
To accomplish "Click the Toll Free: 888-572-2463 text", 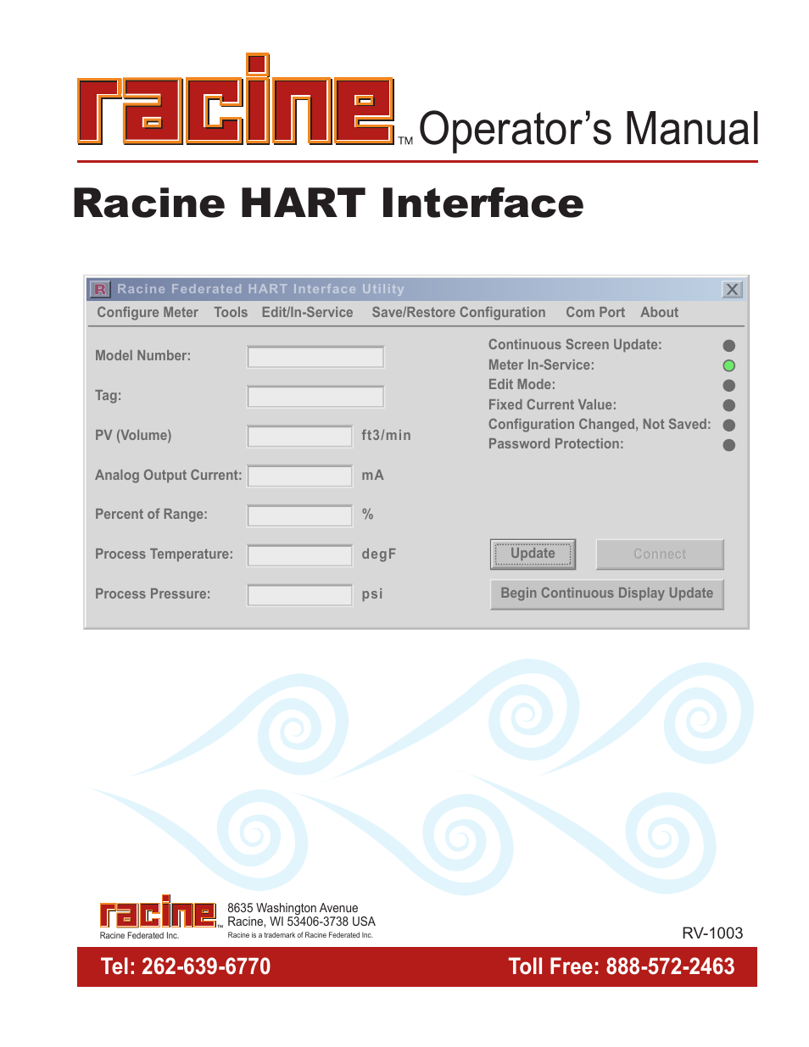I will point(622,966).
